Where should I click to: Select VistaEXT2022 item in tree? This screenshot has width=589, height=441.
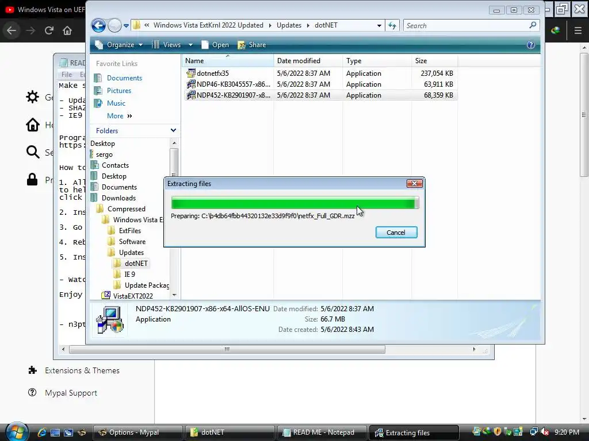coord(133,296)
